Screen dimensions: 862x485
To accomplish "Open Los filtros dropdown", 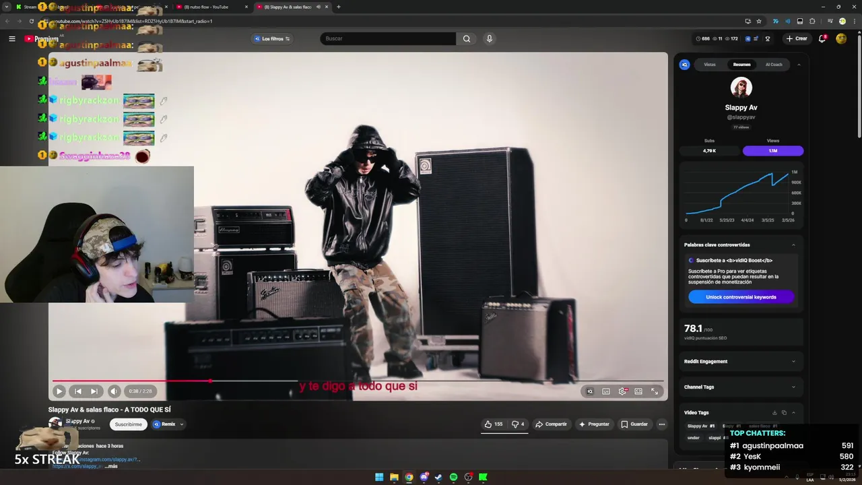I will (x=272, y=38).
